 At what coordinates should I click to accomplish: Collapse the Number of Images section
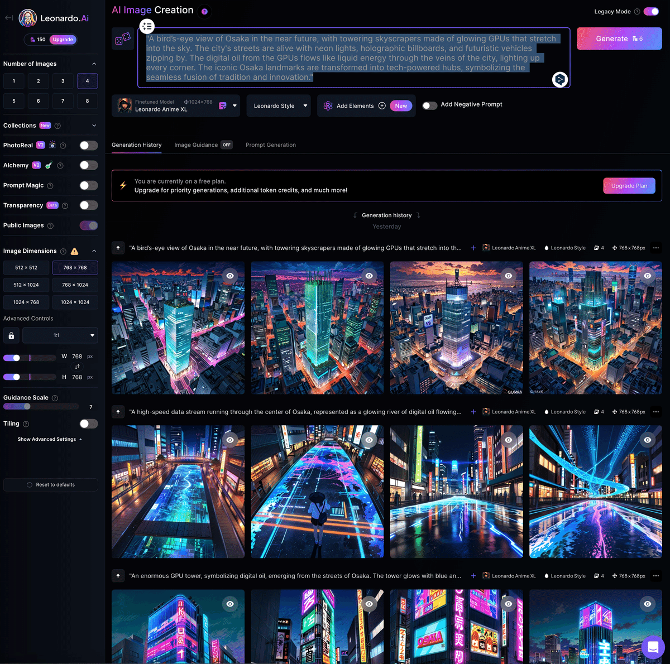pos(94,64)
